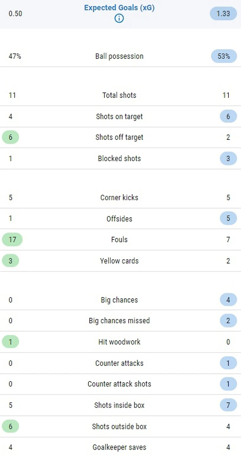Viewport: 241px width, 456px height.
Task: Select the 2 big chances missed badge
Action: (228, 321)
